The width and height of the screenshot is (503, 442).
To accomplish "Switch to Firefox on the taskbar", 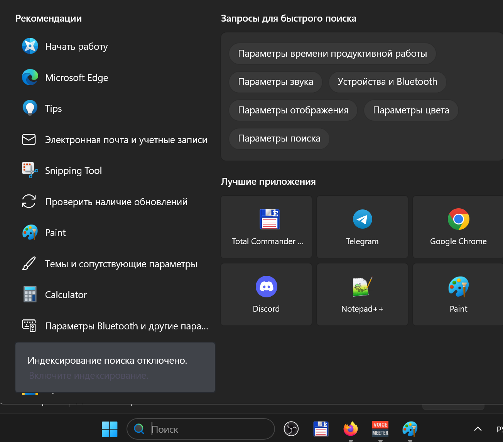I will [x=351, y=429].
